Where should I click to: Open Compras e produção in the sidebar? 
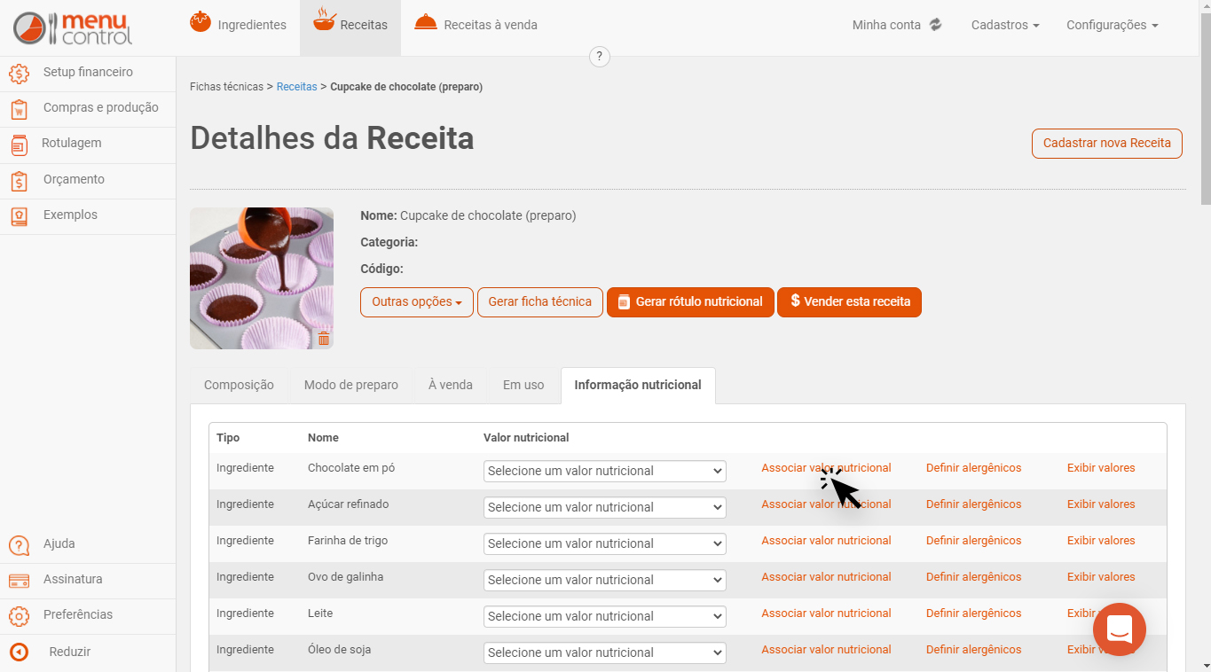coord(101,108)
